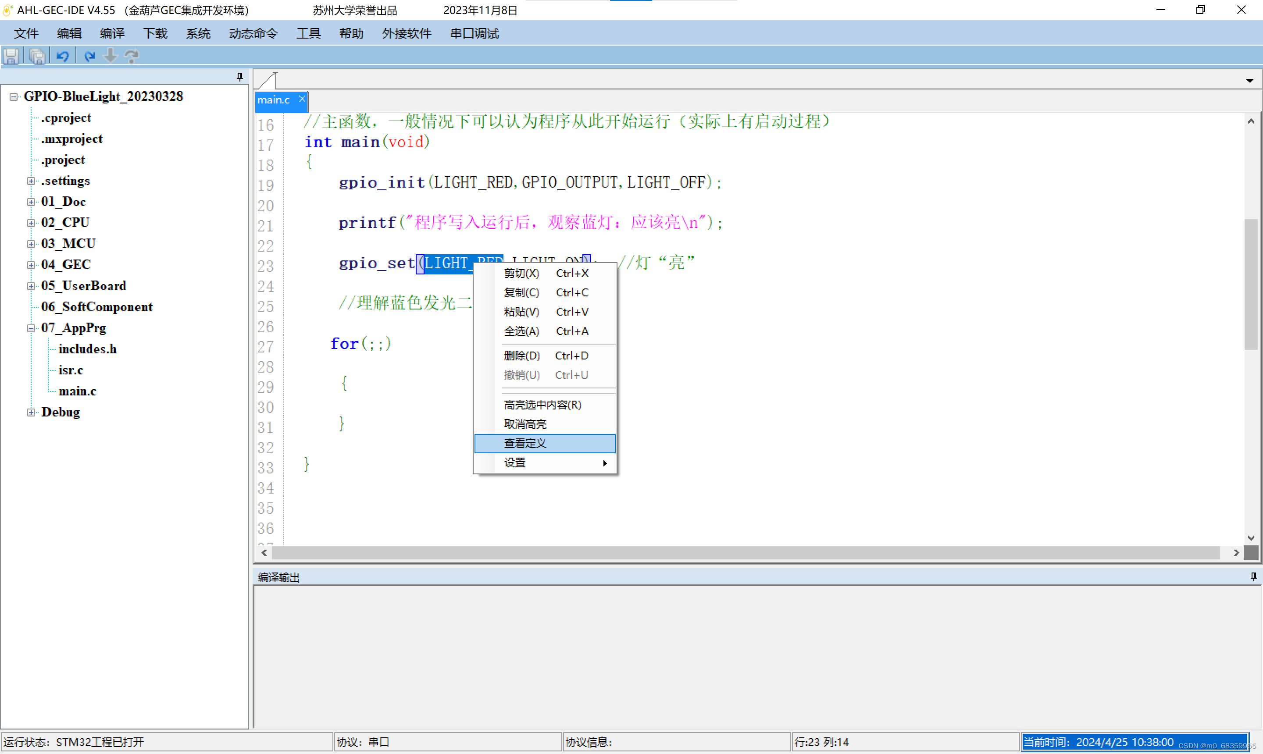1263x754 pixels.
Task: Pin the project tree panel
Action: click(240, 77)
